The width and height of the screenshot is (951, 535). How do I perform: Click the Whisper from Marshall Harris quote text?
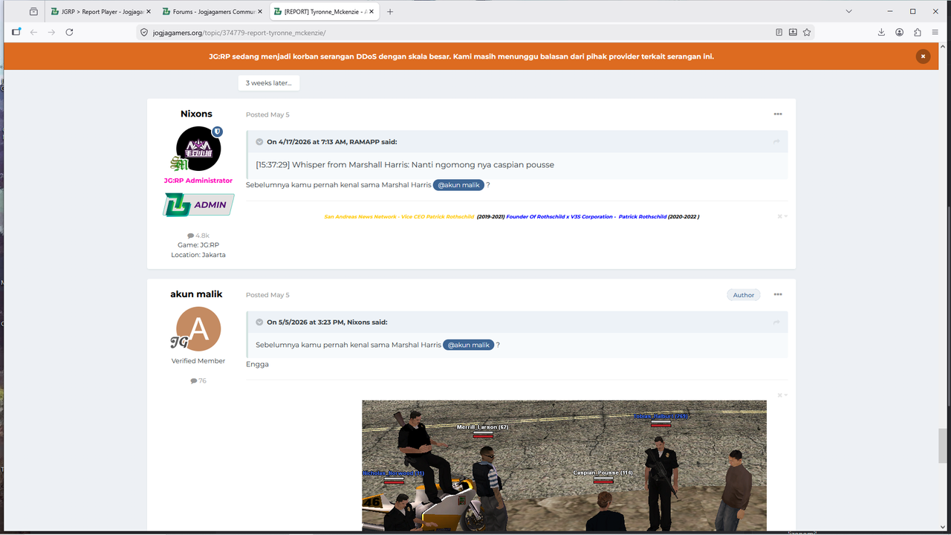[x=405, y=165]
